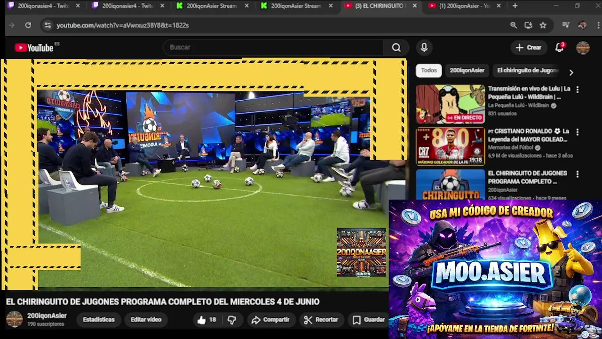
Task: Click the 200iqonAsier channel avatar
Action: pyautogui.click(x=14, y=319)
